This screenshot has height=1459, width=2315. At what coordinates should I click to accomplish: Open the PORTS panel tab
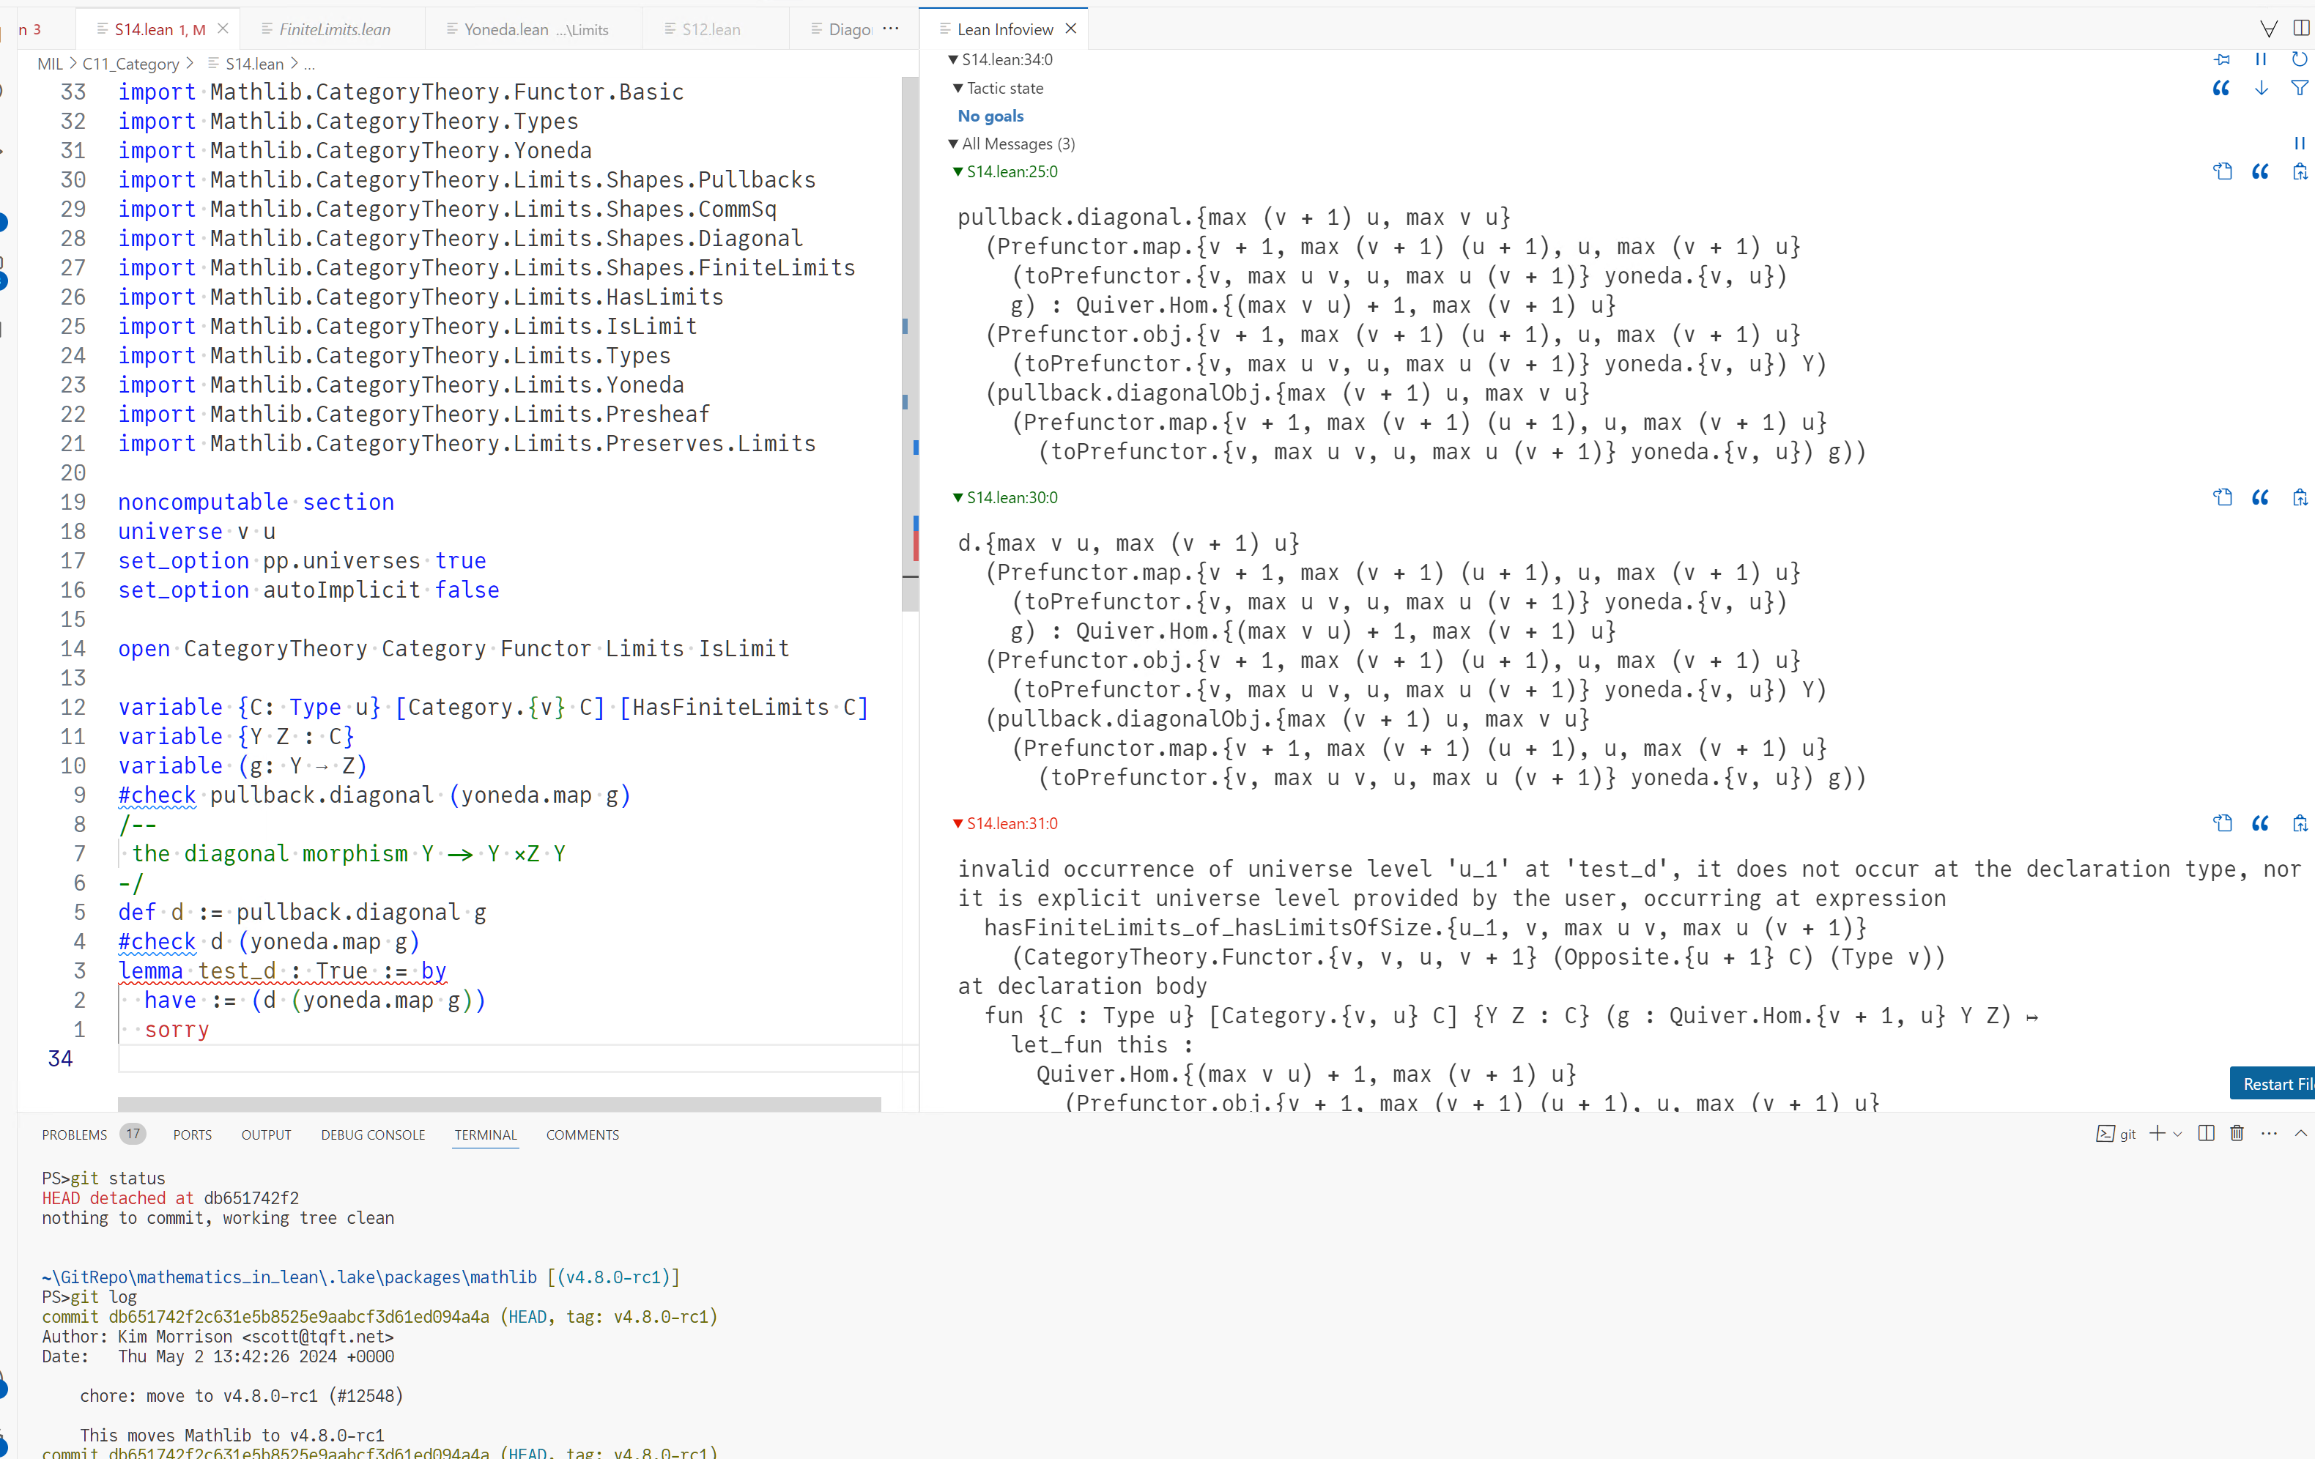[192, 1134]
